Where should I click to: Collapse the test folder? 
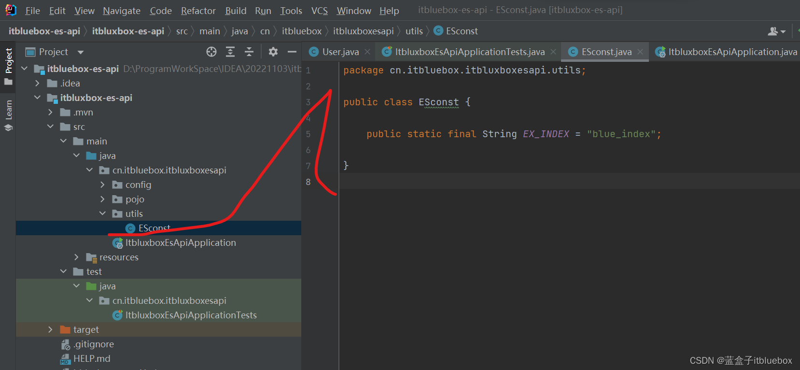pyautogui.click(x=63, y=271)
